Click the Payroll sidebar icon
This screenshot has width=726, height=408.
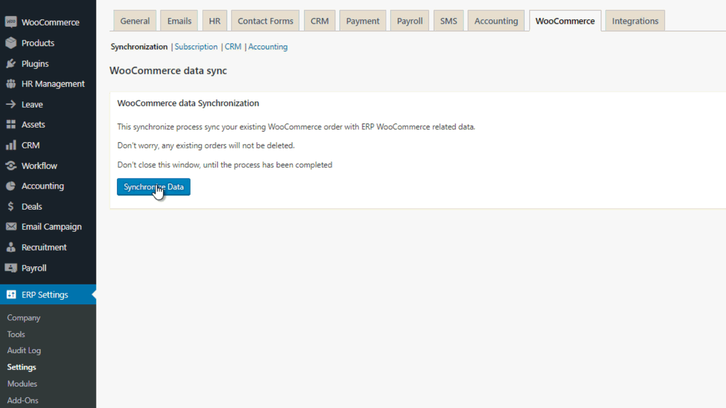click(x=11, y=267)
